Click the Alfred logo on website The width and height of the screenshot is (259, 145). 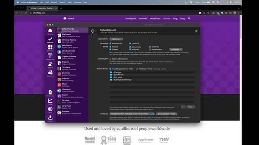(68, 19)
